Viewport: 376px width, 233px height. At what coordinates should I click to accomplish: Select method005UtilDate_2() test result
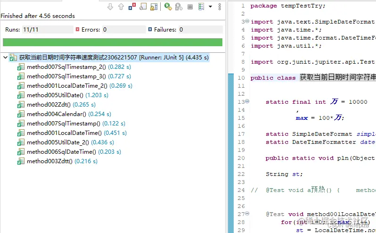click(x=70, y=142)
